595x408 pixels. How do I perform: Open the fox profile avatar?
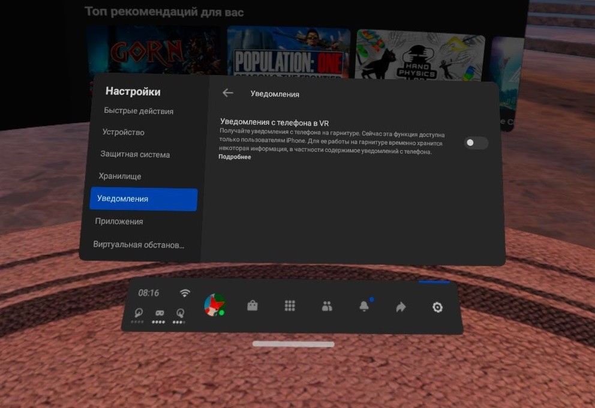pyautogui.click(x=214, y=305)
